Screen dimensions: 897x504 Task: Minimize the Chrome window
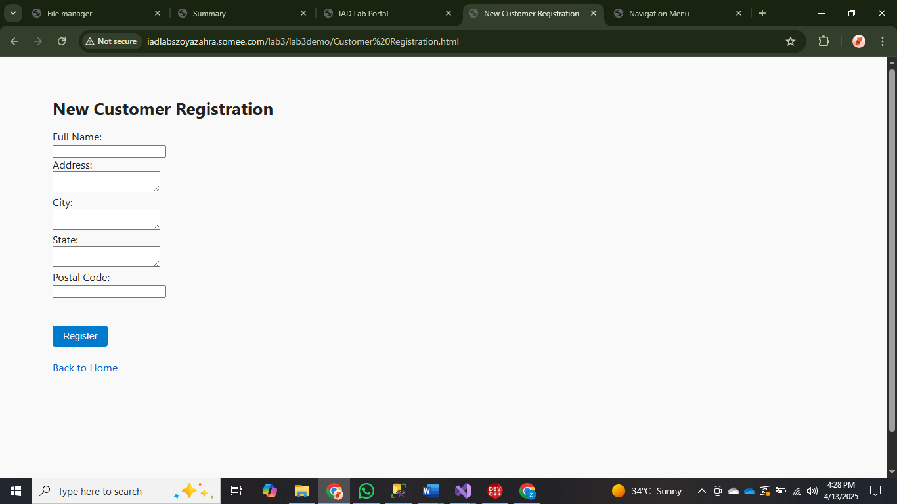(821, 13)
